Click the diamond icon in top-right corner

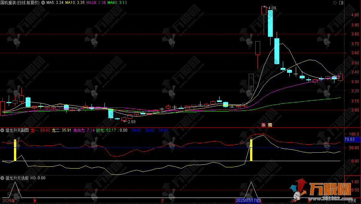335,3
